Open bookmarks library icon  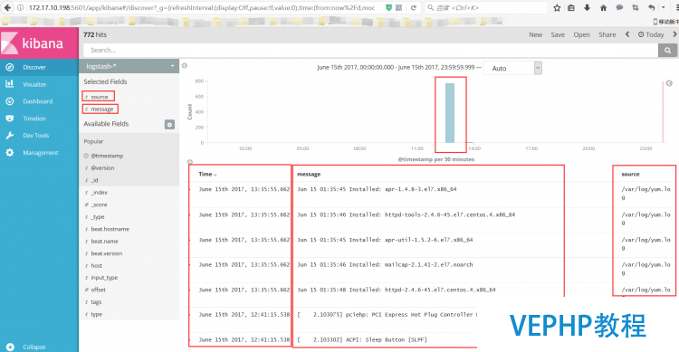(571, 8)
